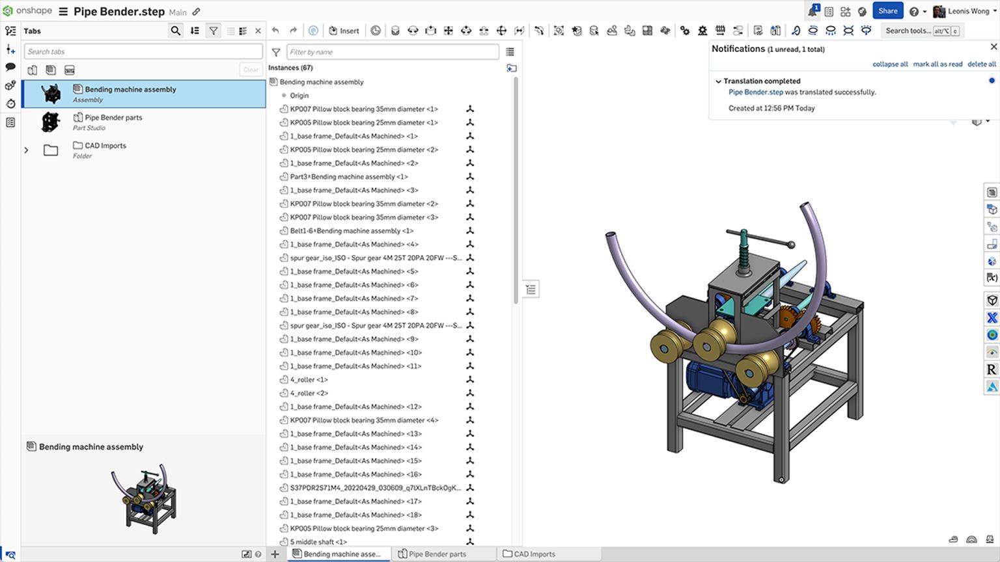
Task: Open the Mate tool
Action: pyautogui.click(x=396, y=31)
